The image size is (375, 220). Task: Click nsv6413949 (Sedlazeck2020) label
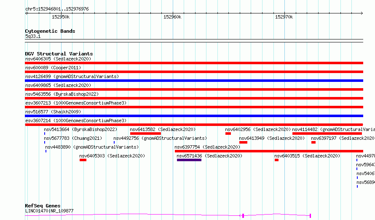coord(272,138)
